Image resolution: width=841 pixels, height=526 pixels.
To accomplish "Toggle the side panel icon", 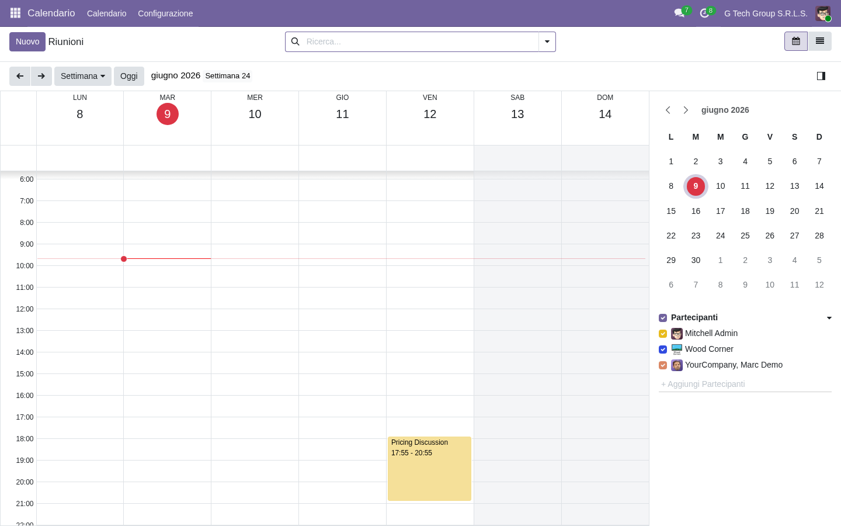I will click(821, 76).
